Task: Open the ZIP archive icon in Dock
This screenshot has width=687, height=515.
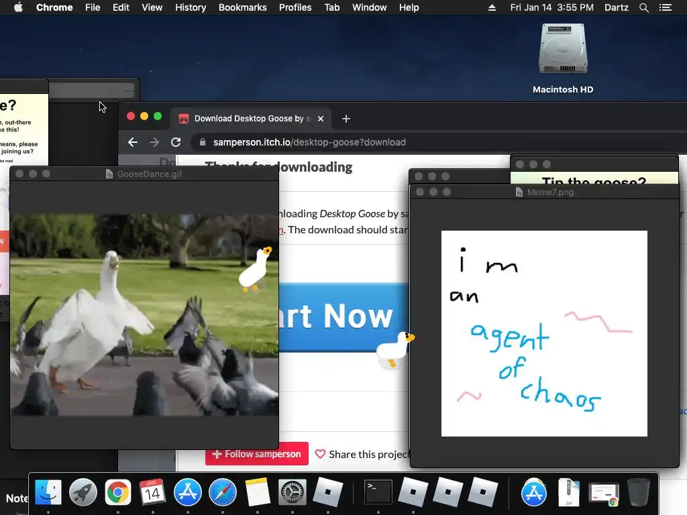Action: click(x=569, y=492)
